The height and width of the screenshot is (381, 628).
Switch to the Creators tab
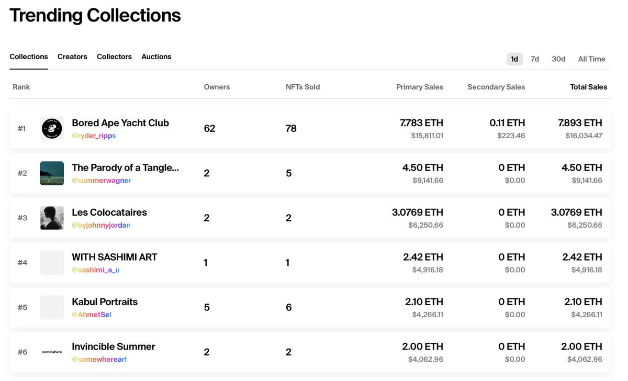[x=72, y=57]
